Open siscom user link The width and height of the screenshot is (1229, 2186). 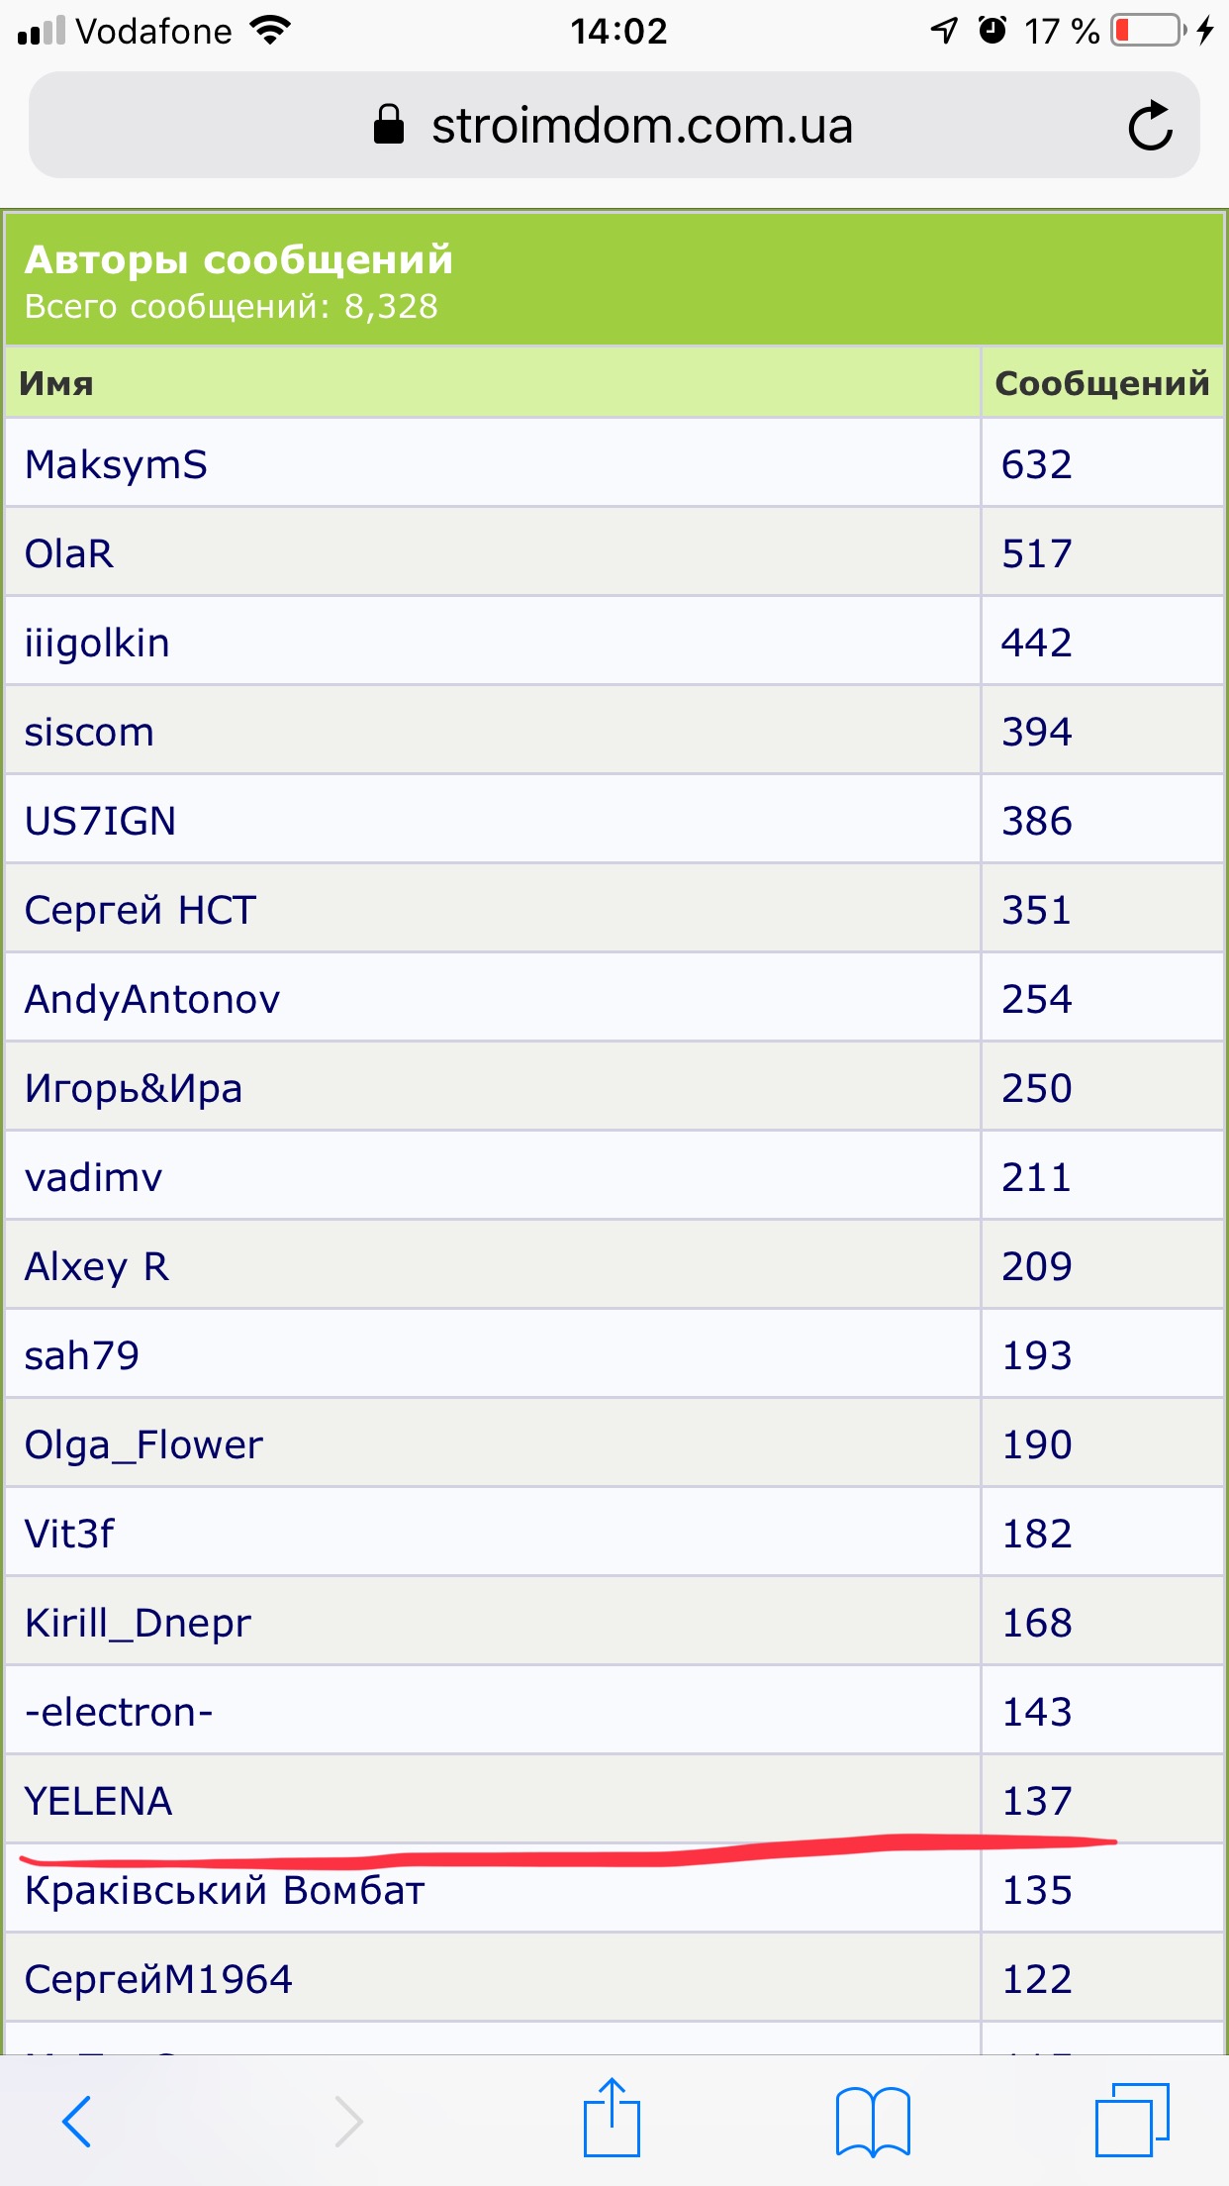click(89, 732)
